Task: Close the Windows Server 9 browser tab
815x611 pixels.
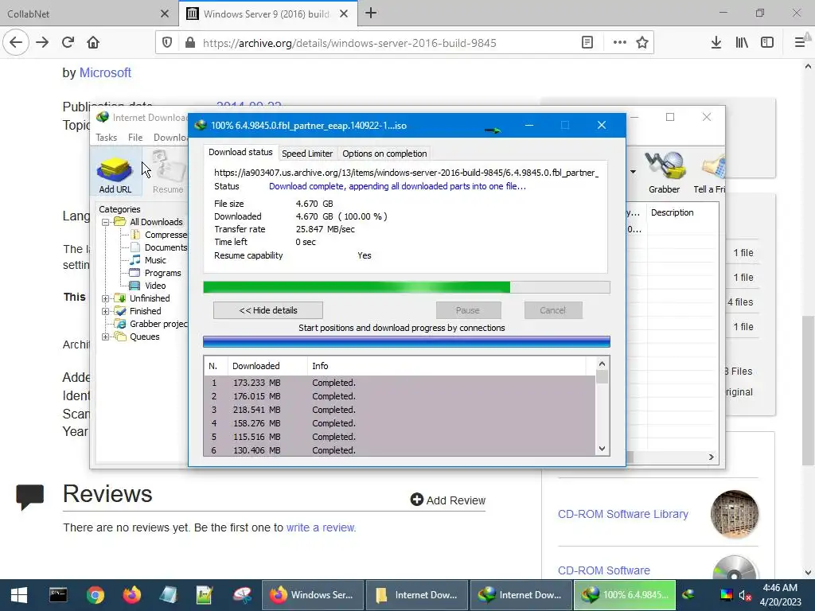Action: (344, 14)
